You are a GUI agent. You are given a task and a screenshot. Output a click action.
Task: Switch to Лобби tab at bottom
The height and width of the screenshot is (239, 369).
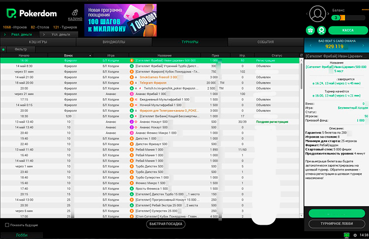pyautogui.click(x=22, y=235)
